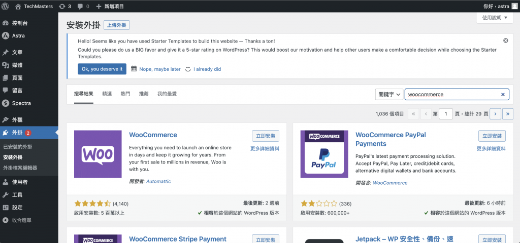Click the (336) rating count for PayPal
The image size is (520, 243).
[x=345, y=204]
